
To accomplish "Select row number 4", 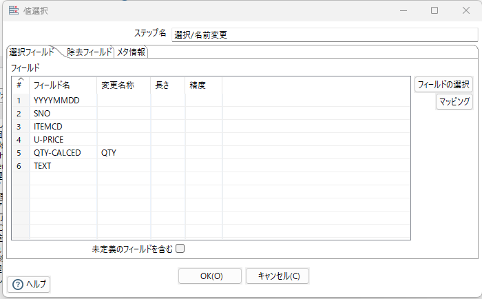I will 21,140.
